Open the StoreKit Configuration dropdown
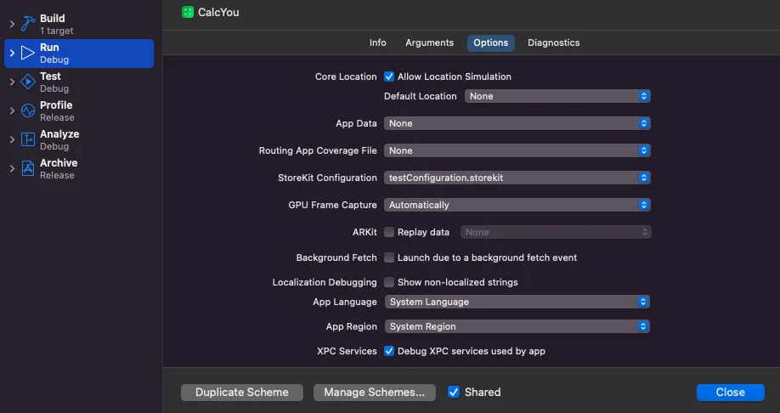Screen dimensions: 780x413 517,178
